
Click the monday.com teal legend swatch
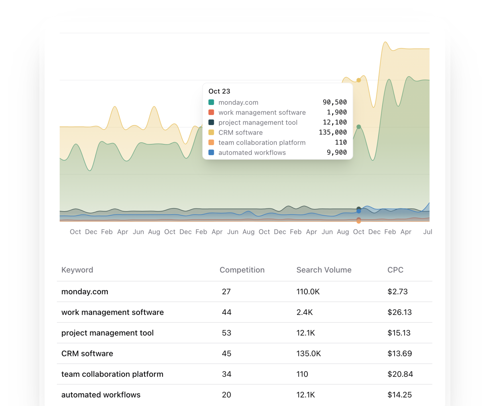(211, 102)
